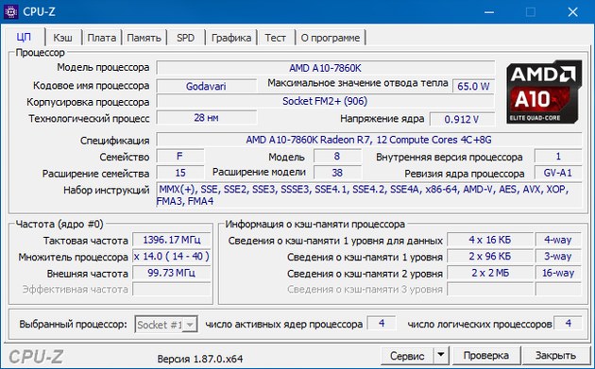Click the Закрыть button
Image resolution: width=595 pixels, height=369 pixels.
click(x=555, y=356)
